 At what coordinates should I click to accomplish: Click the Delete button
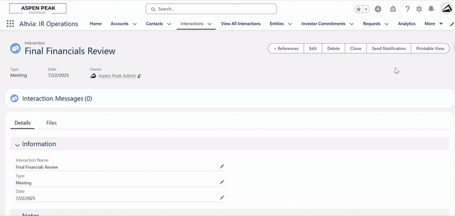[x=333, y=48]
